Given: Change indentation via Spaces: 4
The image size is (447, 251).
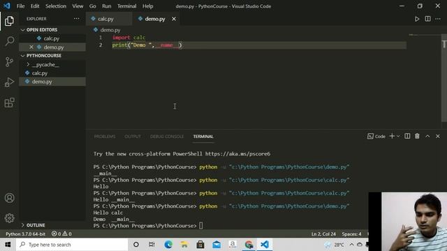Looking at the screenshot, I should 351,234.
